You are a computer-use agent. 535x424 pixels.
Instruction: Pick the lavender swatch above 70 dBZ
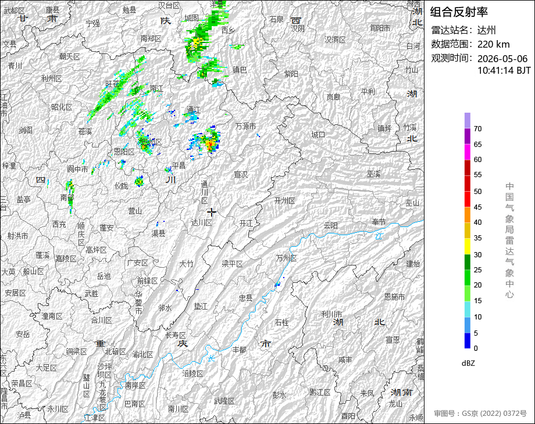468,120
